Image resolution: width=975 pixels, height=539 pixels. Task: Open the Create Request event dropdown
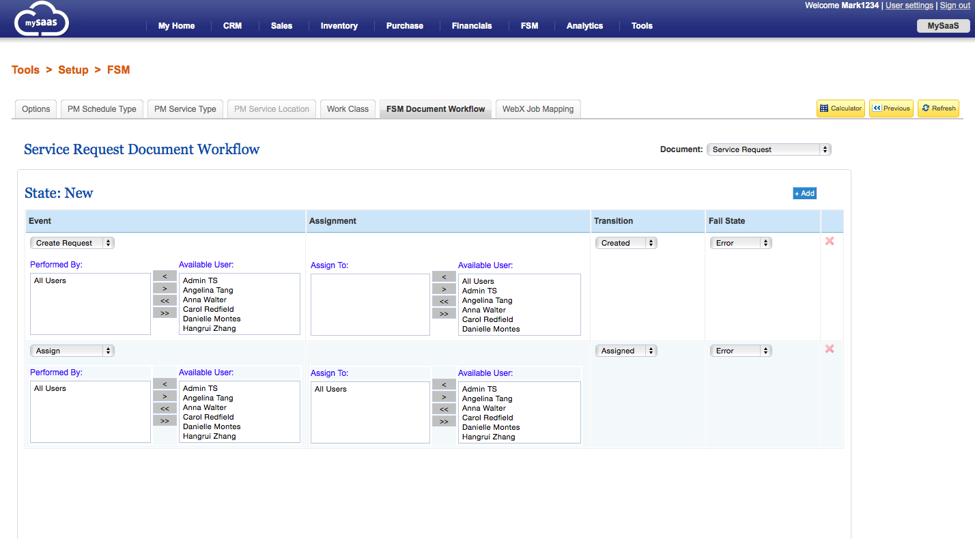pos(72,243)
